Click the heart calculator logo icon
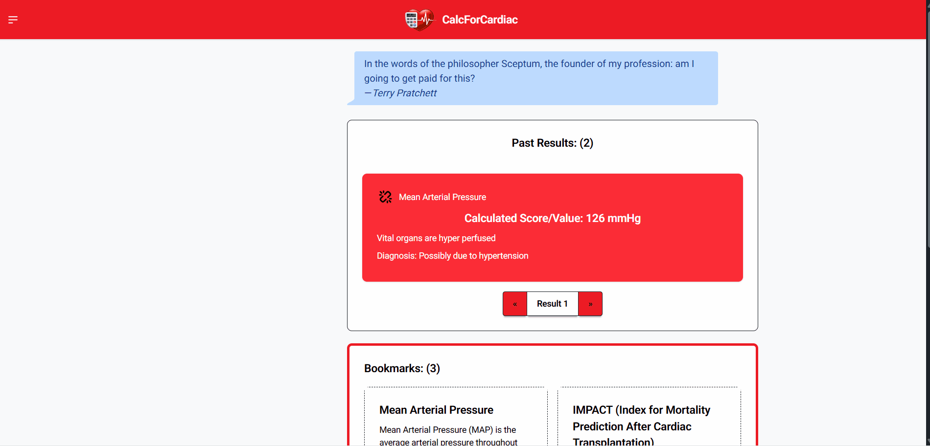Viewport: 930px width, 446px height. coord(419,20)
